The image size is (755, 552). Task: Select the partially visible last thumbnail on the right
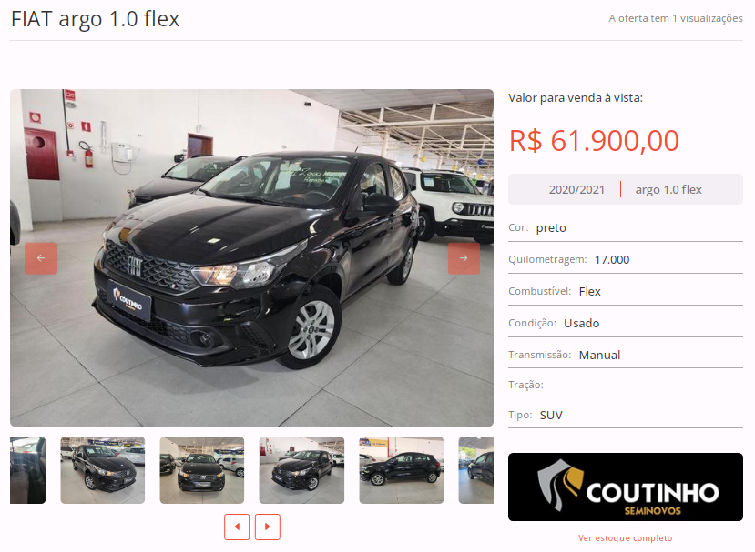(475, 470)
